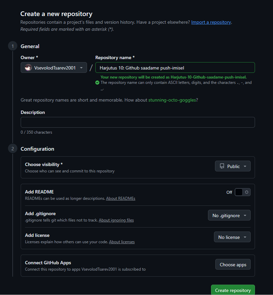
Task: Focus the Description text field
Action: coord(138,122)
